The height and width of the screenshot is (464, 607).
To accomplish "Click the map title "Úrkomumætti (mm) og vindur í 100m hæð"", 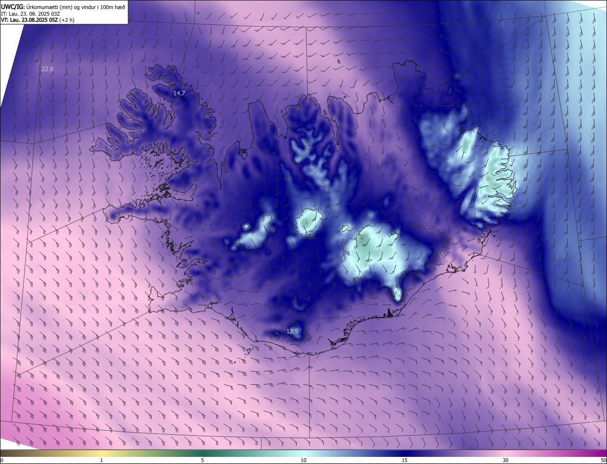I will pyautogui.click(x=75, y=6).
